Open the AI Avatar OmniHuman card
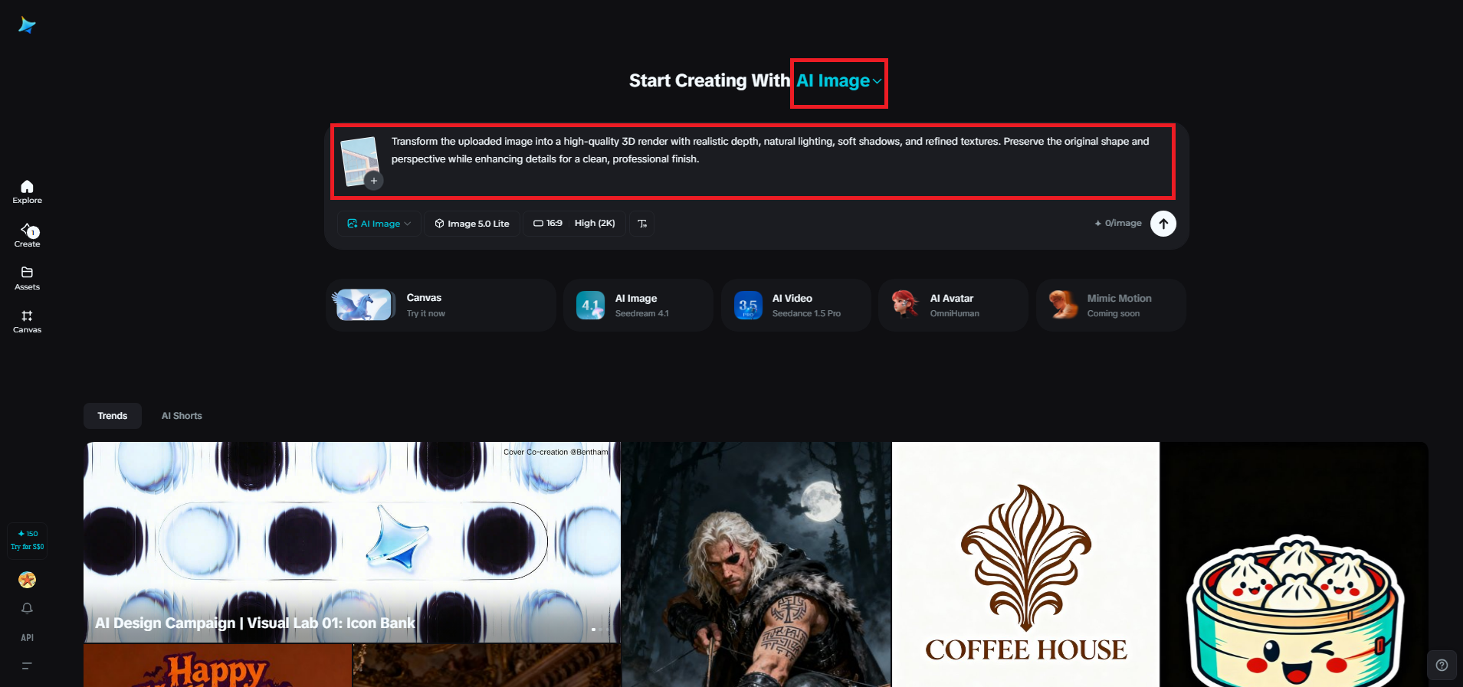 [953, 305]
